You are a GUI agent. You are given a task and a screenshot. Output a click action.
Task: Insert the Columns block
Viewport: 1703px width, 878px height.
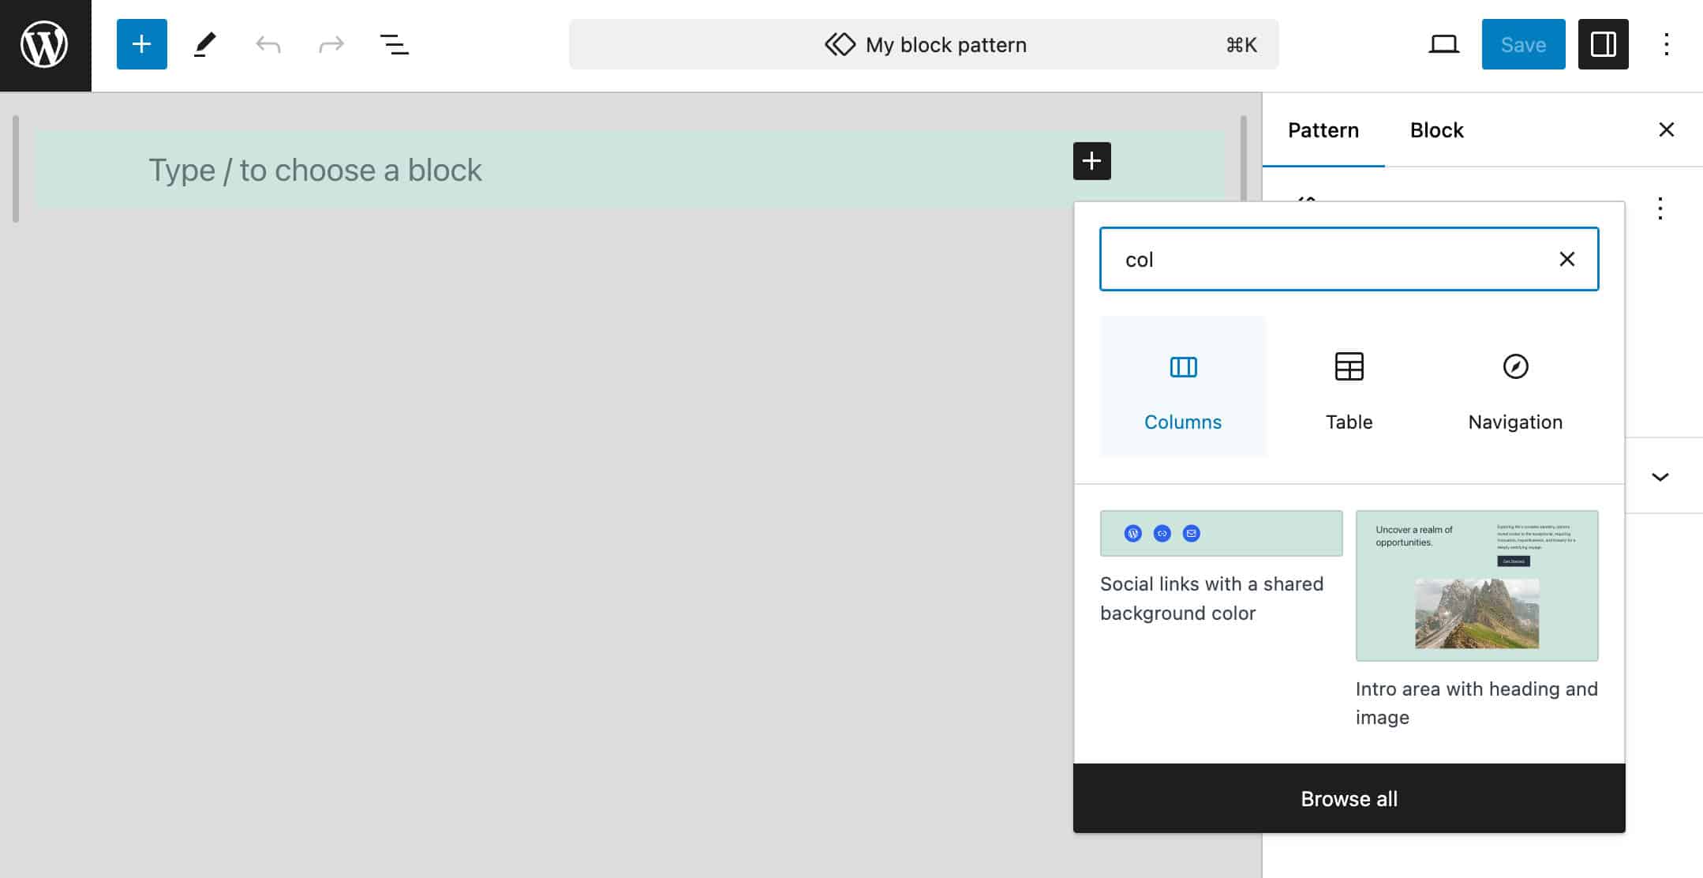point(1182,387)
